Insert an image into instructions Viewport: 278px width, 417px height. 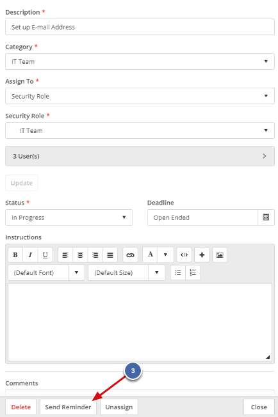coord(220,255)
